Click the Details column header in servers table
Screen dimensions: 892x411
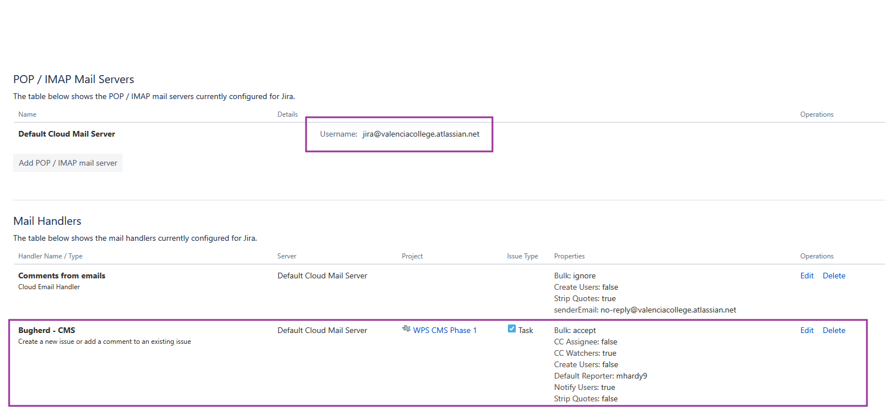(288, 114)
